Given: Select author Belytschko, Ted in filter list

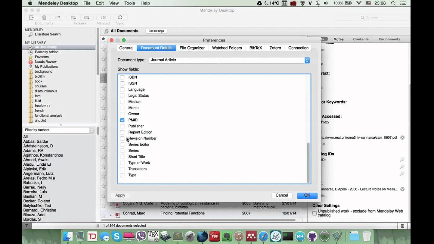Looking at the screenshot, I should click(37, 206).
